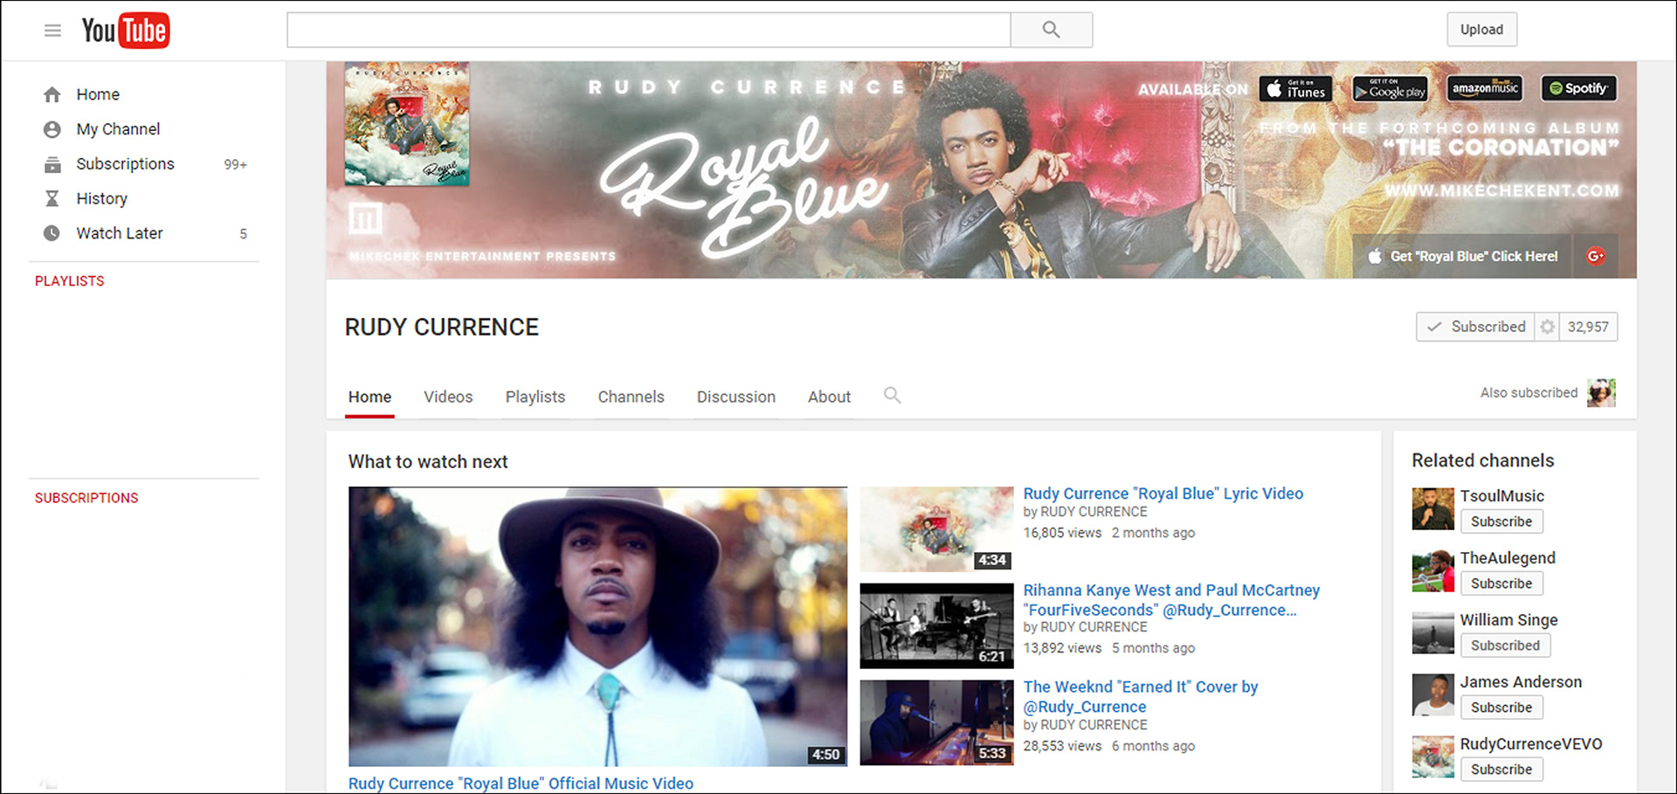This screenshot has height=794, width=1677.
Task: Open the Channels tab
Action: [631, 397]
